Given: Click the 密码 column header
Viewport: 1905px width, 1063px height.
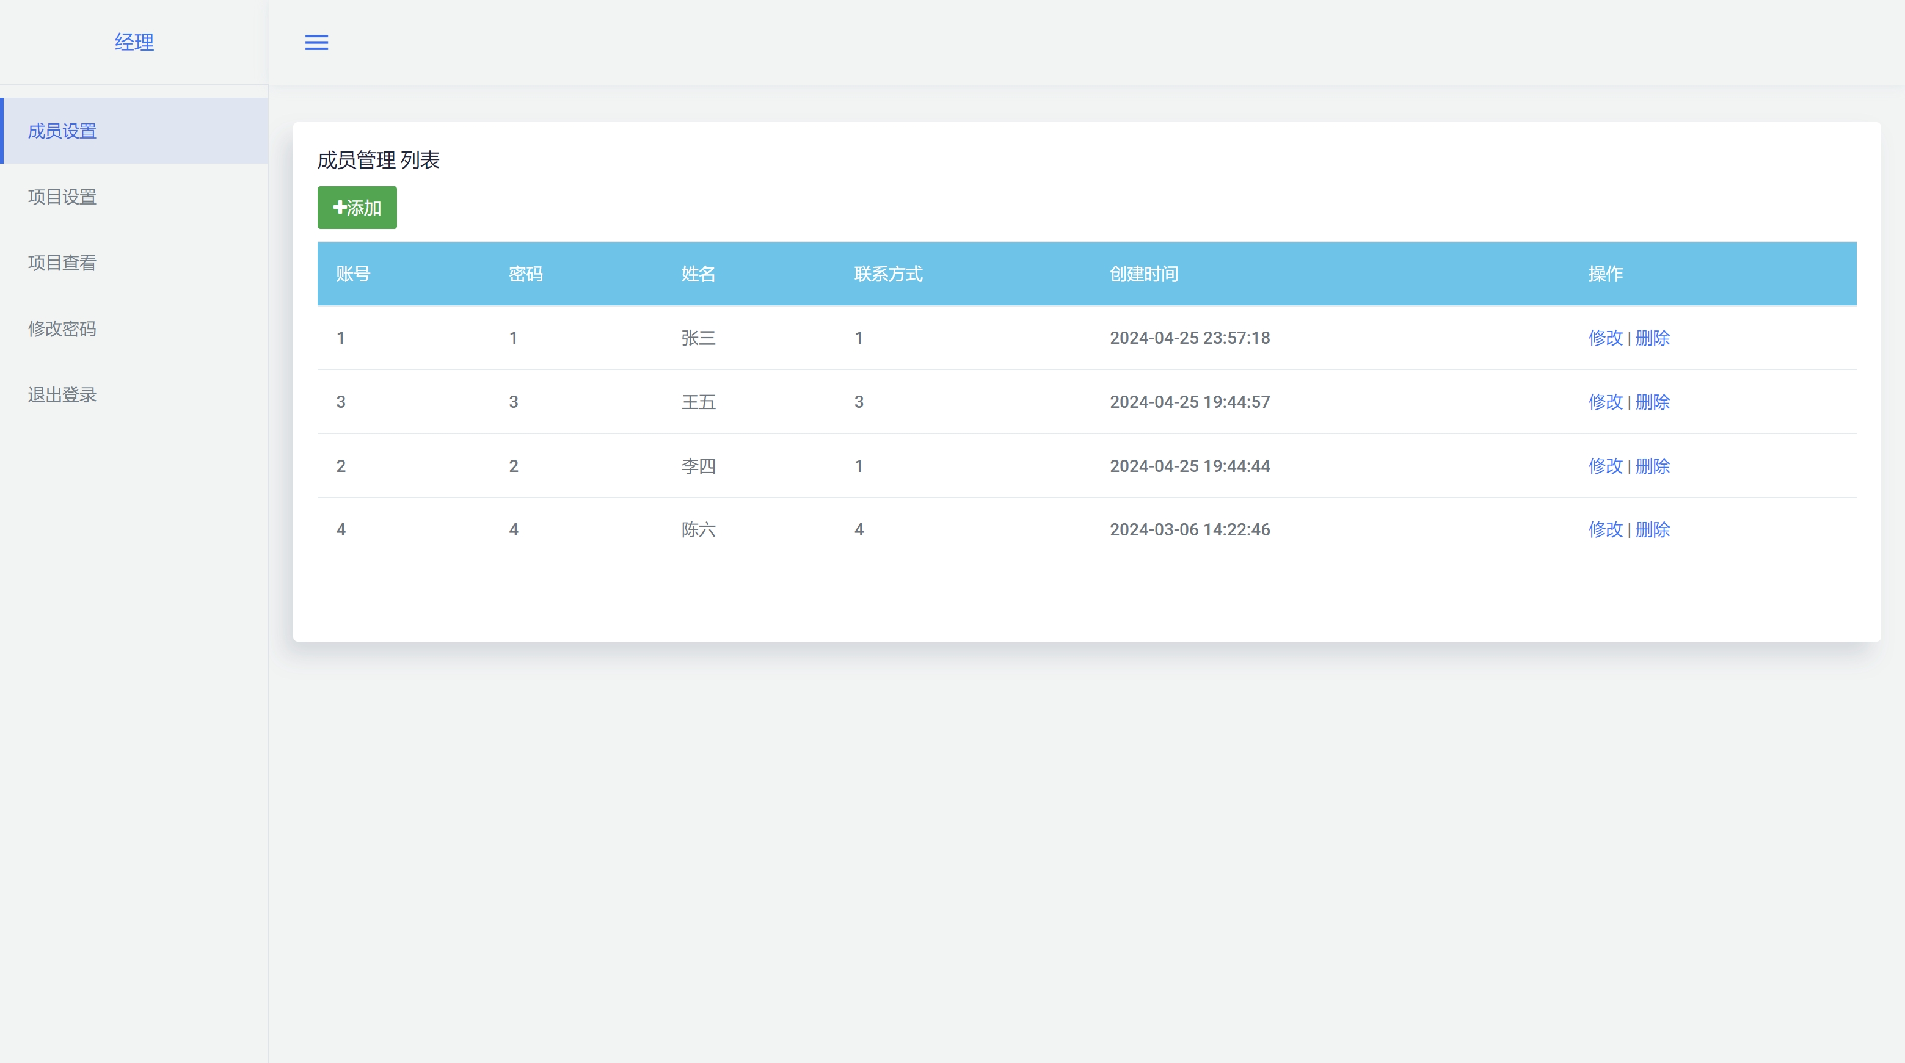Looking at the screenshot, I should pyautogui.click(x=526, y=274).
